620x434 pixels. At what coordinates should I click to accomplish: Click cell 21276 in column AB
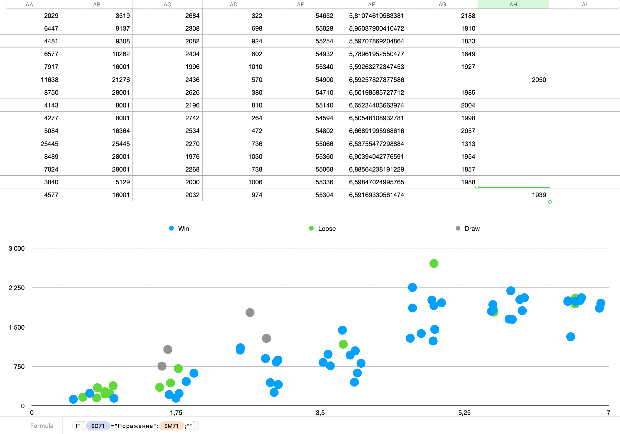pyautogui.click(x=97, y=79)
